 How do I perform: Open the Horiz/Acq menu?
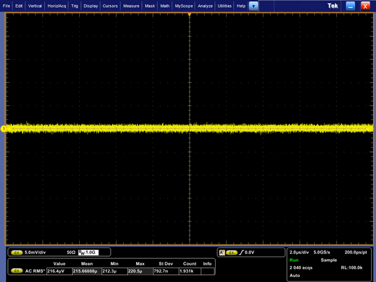(x=57, y=6)
